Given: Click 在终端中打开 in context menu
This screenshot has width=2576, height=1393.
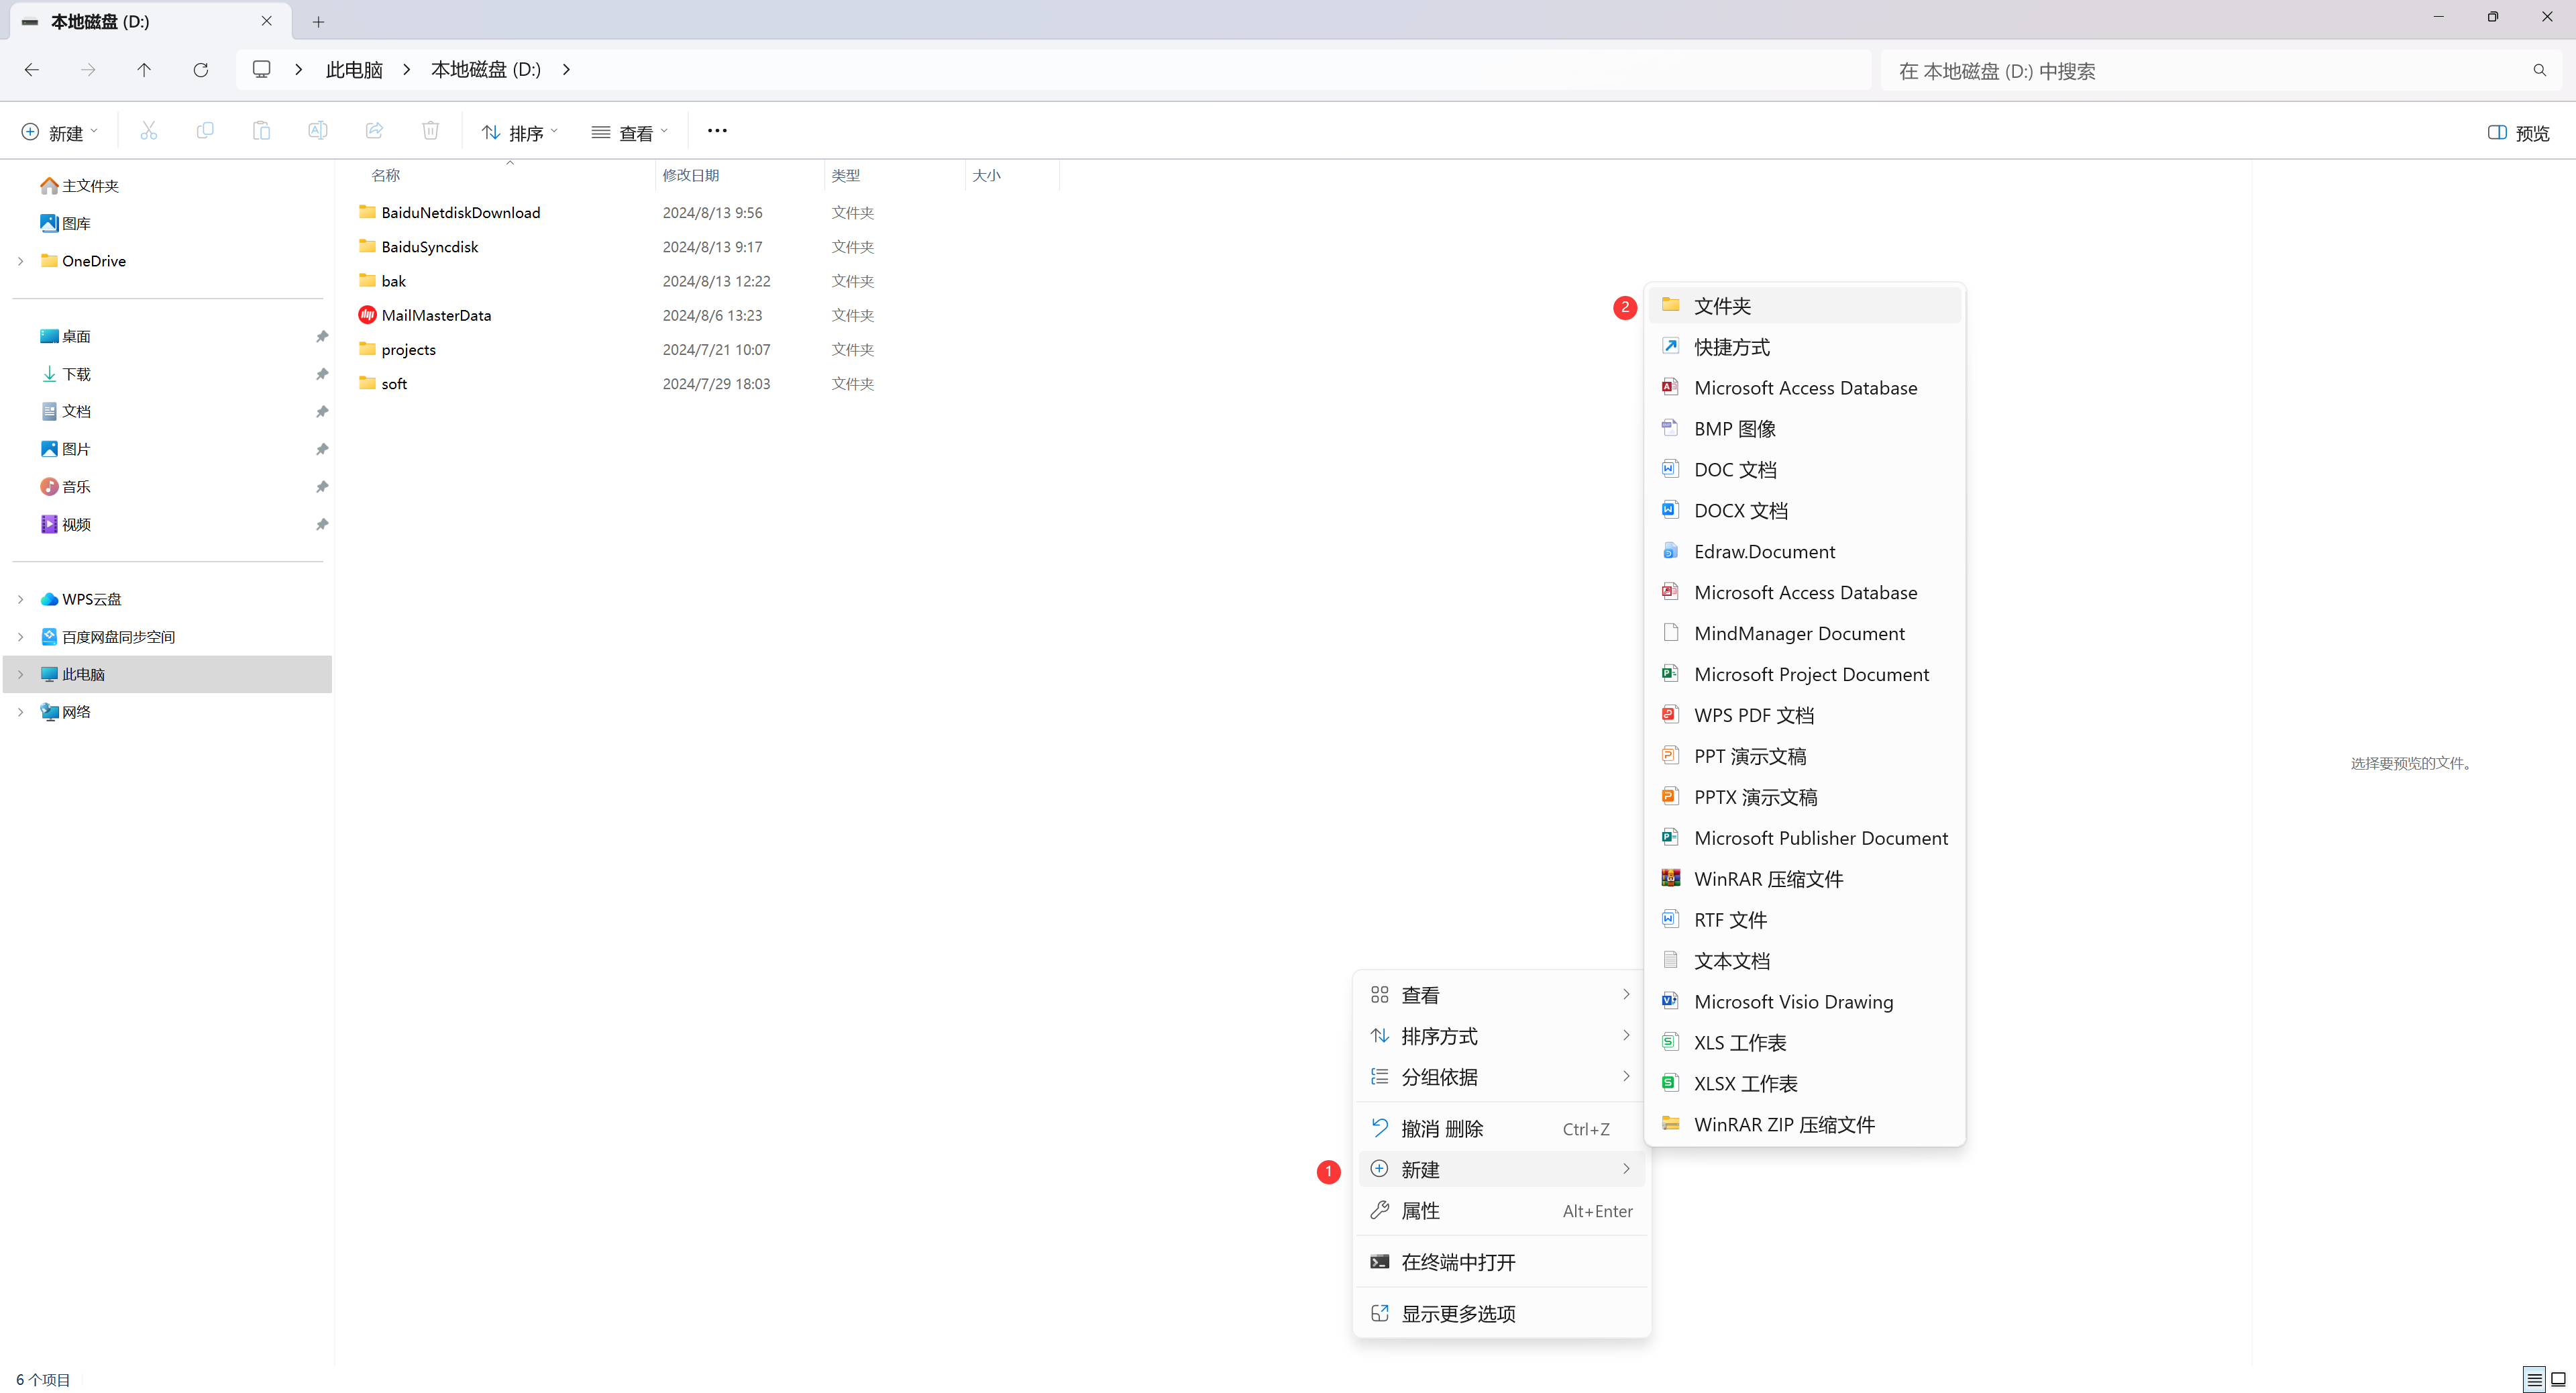Looking at the screenshot, I should pyautogui.click(x=1457, y=1262).
